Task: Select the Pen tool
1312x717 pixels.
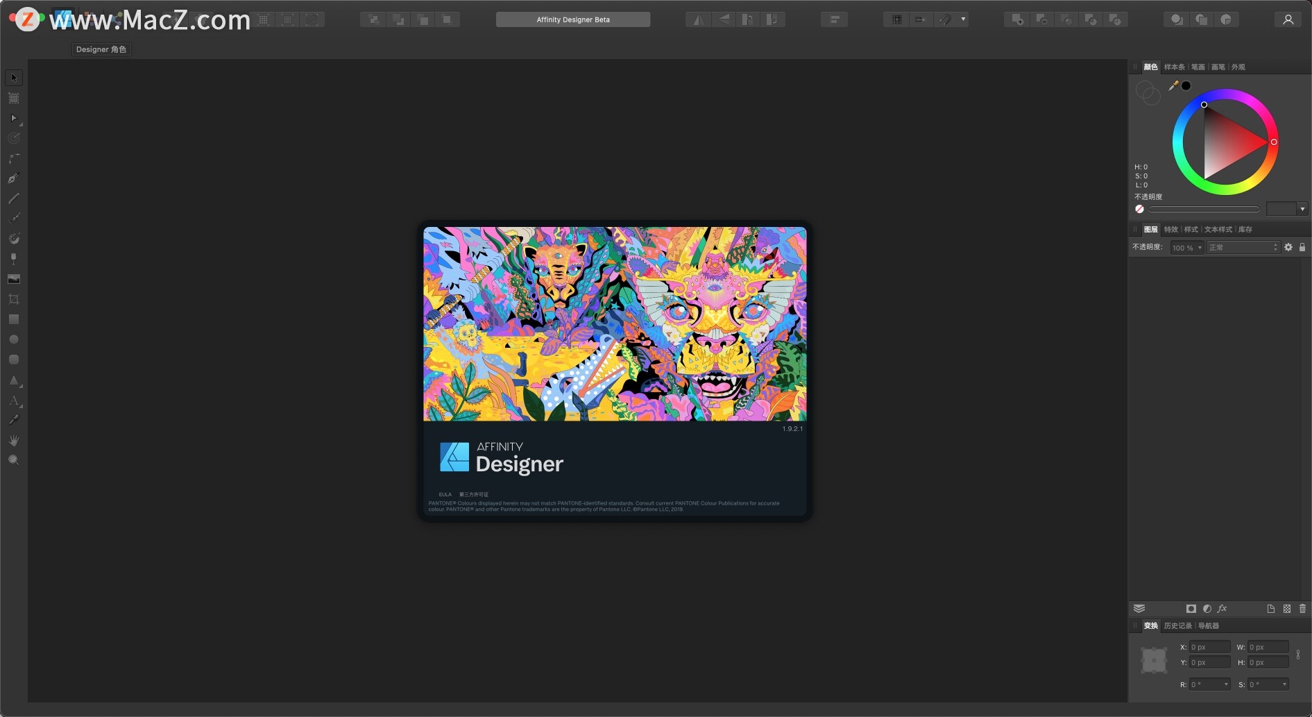Action: coord(14,178)
